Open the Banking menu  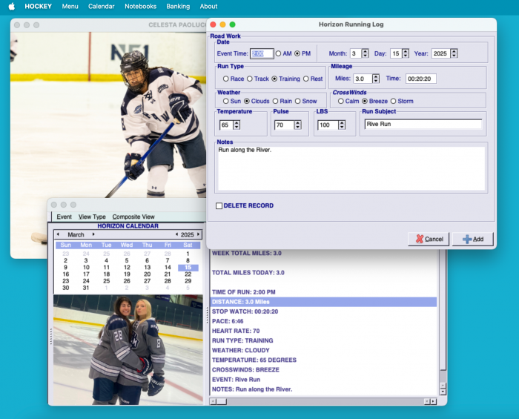tap(177, 6)
